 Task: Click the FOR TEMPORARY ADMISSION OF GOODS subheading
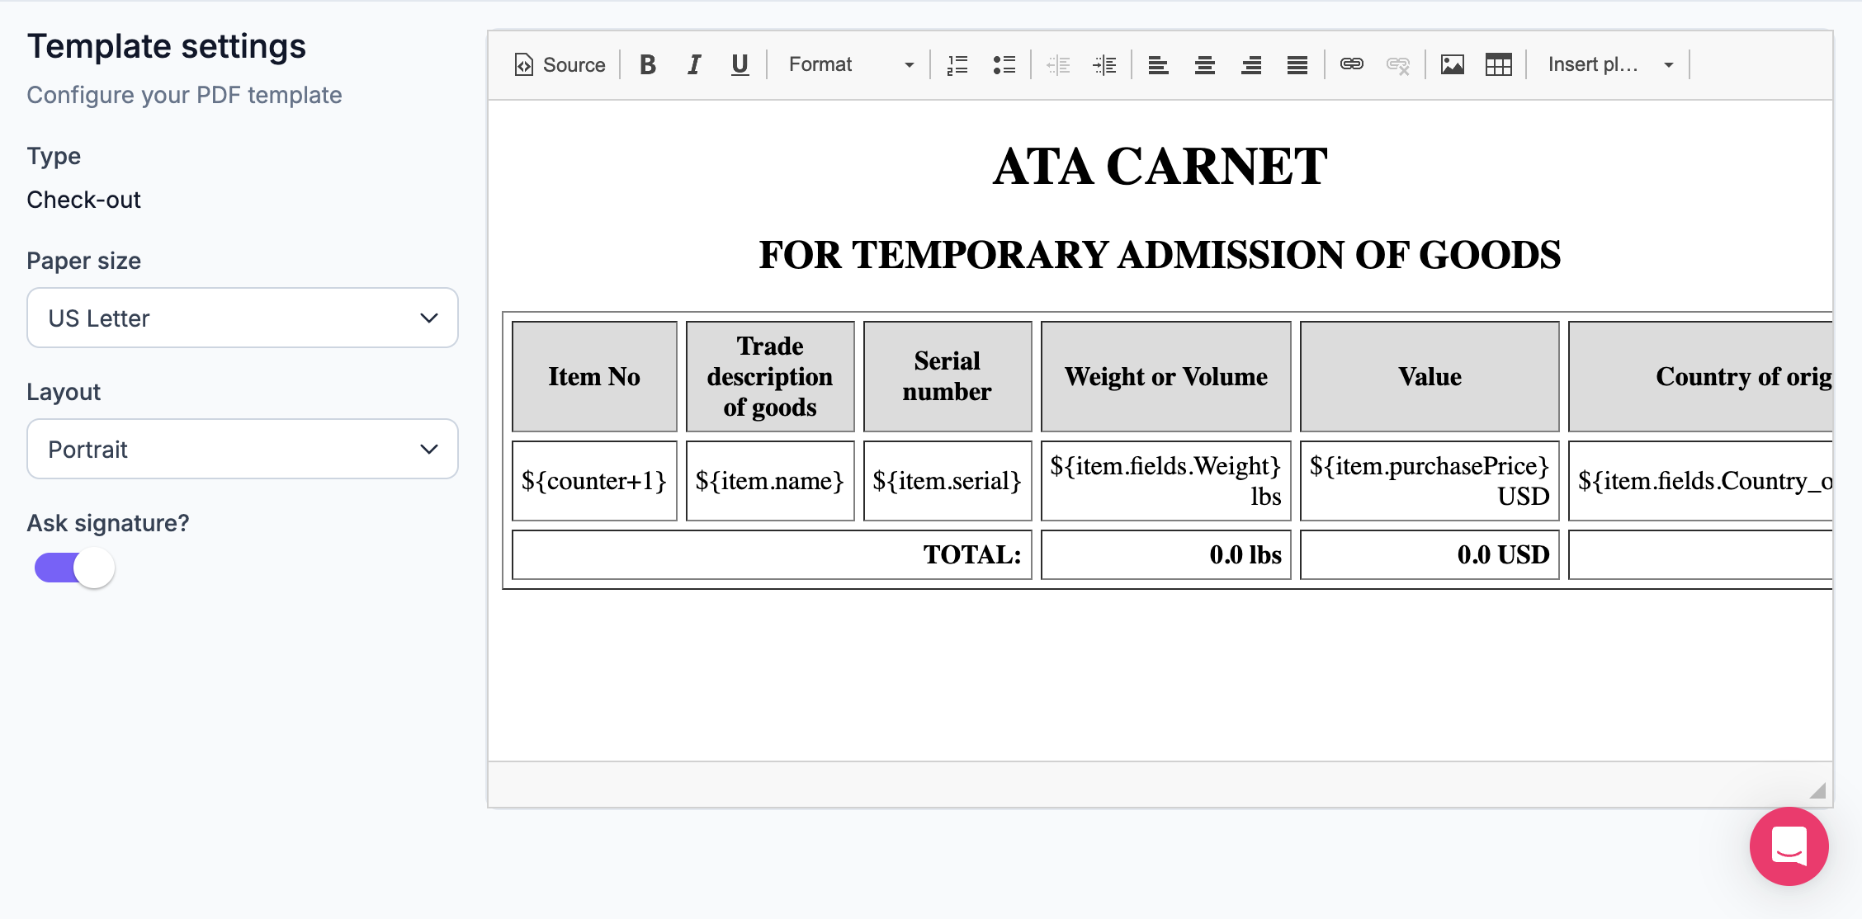click(1160, 254)
